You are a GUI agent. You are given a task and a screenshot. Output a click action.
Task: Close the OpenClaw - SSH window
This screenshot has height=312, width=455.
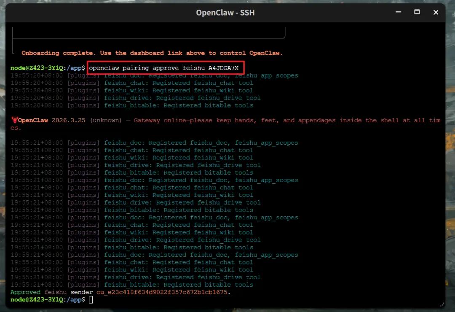tap(436, 12)
